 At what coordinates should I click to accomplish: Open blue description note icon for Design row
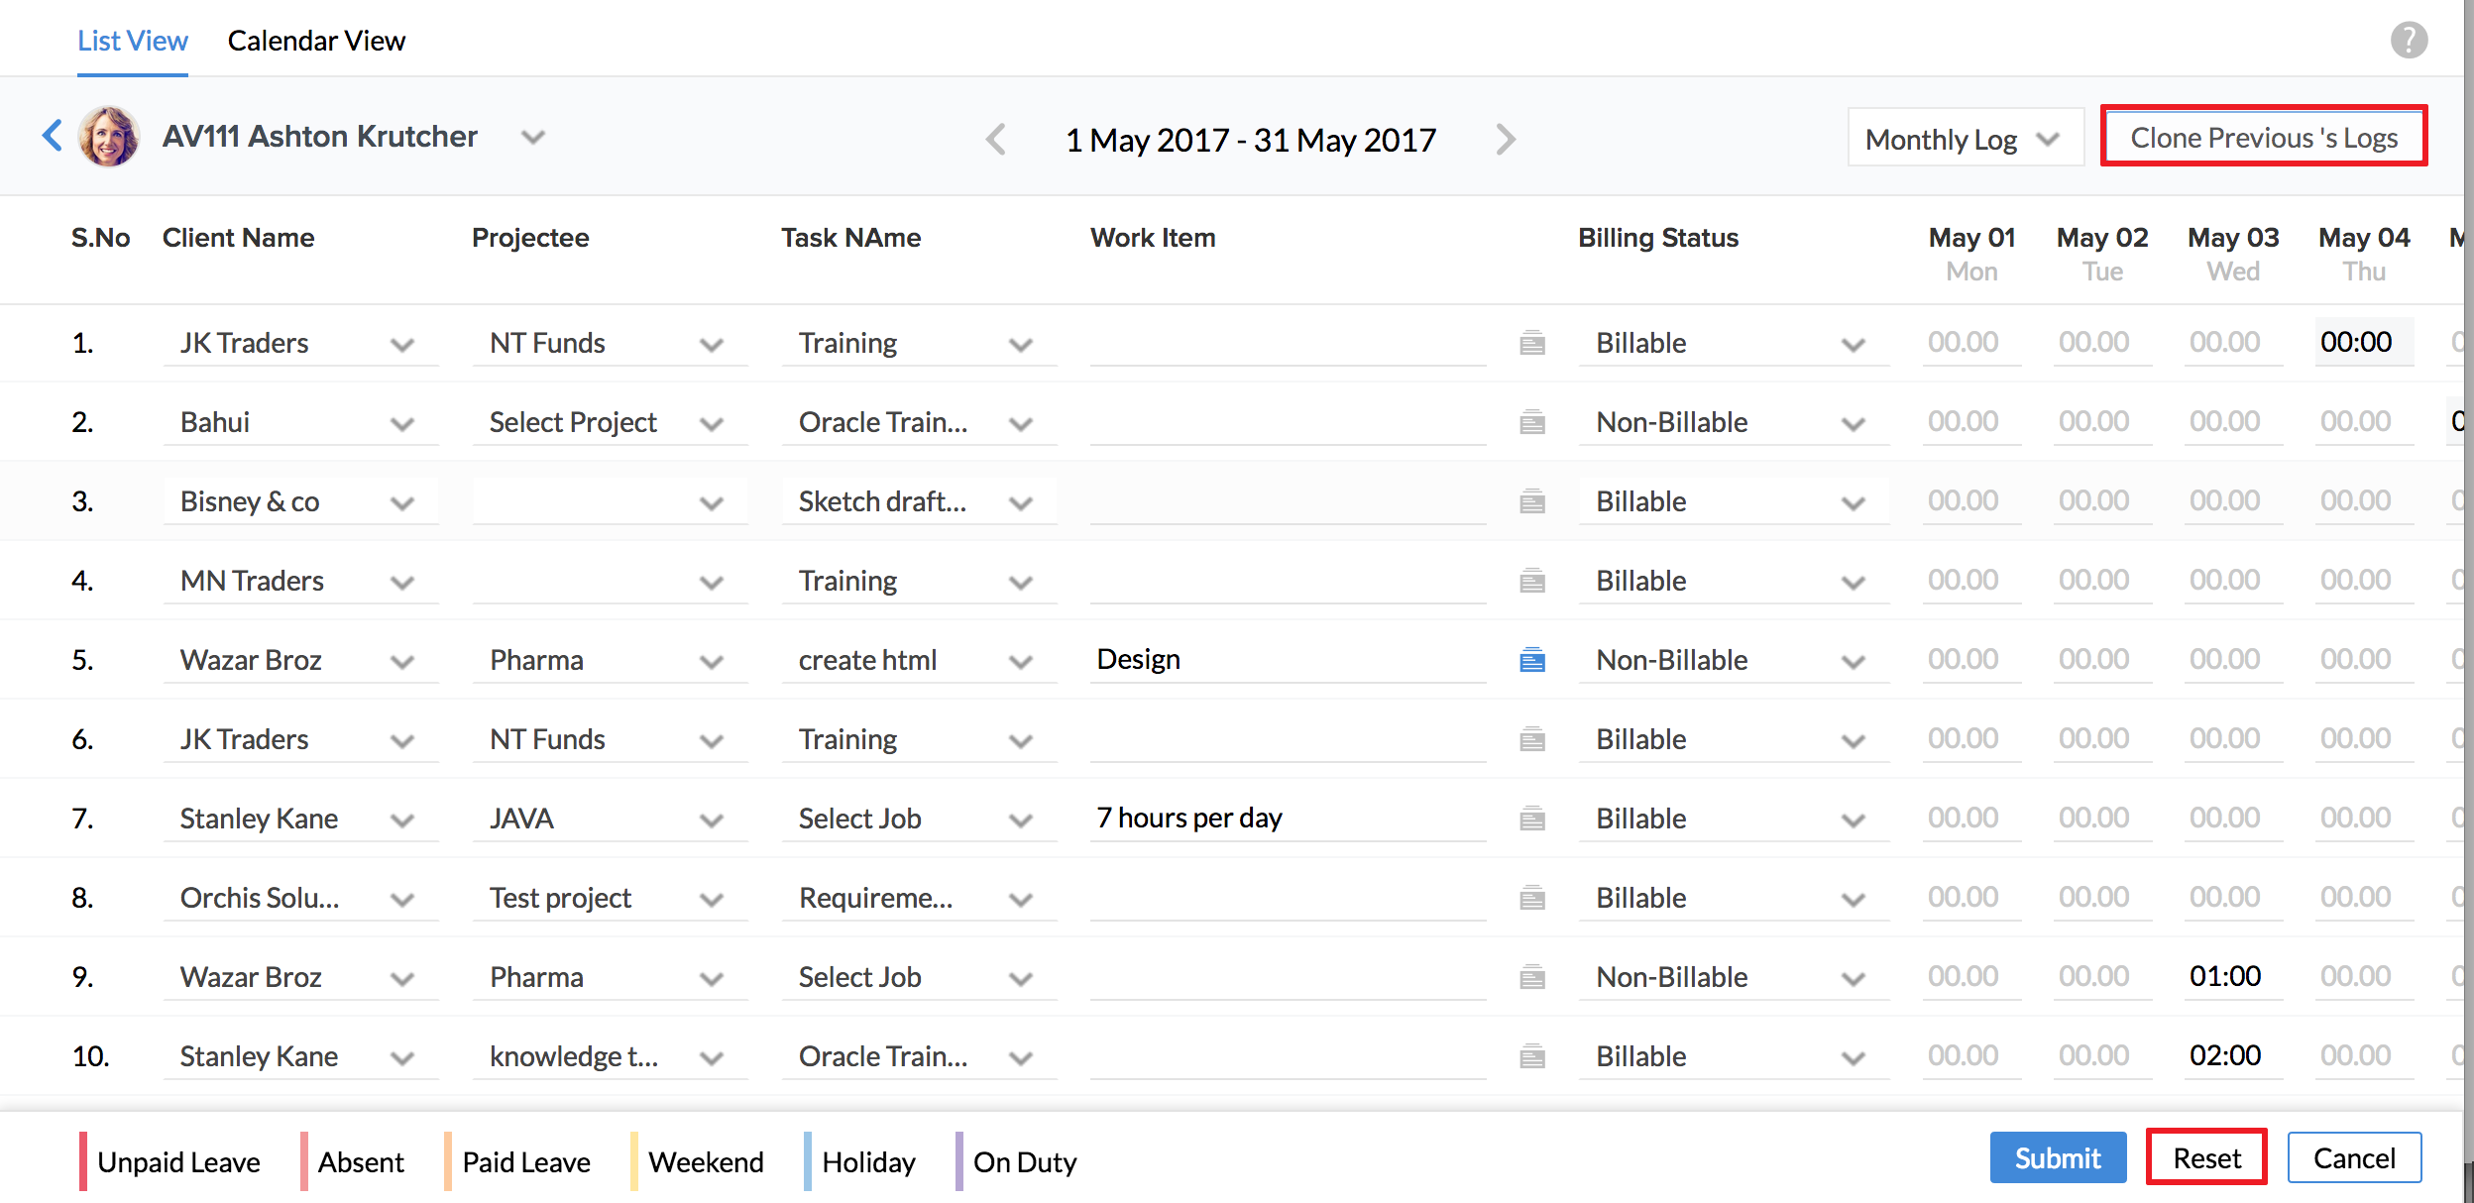click(x=1532, y=660)
